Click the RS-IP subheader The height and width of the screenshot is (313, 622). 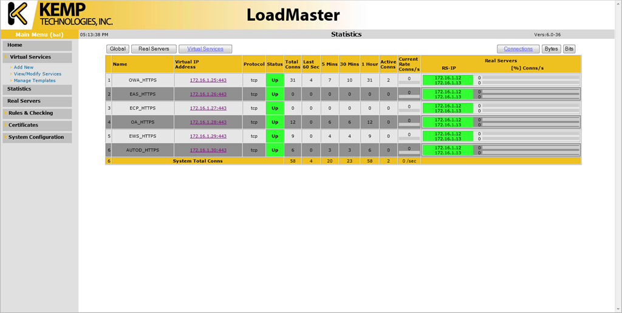click(x=449, y=68)
